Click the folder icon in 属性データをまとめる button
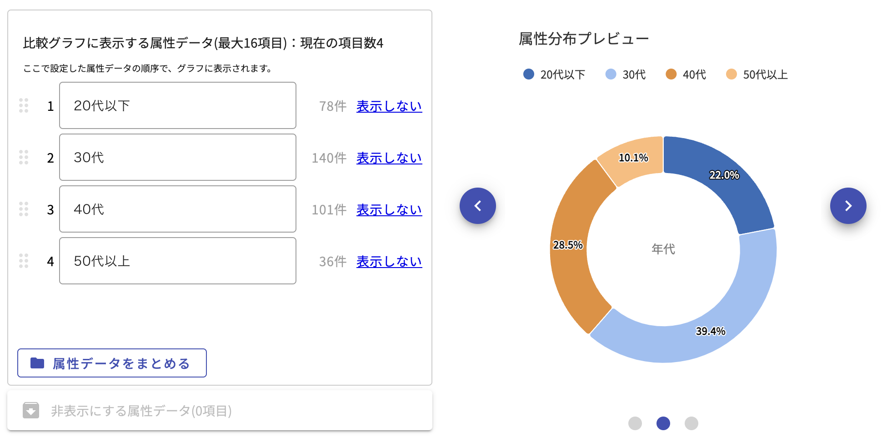 coord(37,363)
